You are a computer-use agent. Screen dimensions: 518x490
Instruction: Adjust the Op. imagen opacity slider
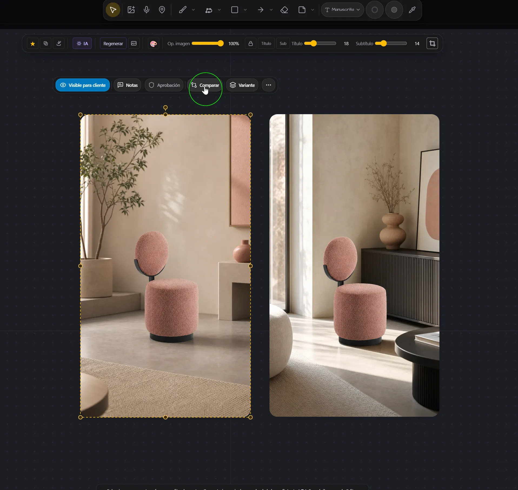[208, 44]
